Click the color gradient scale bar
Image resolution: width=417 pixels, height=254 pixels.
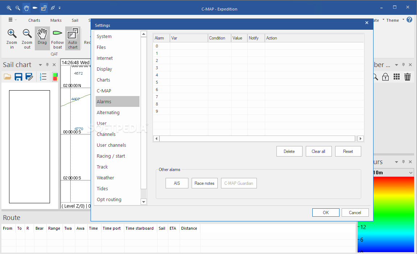[393, 214]
